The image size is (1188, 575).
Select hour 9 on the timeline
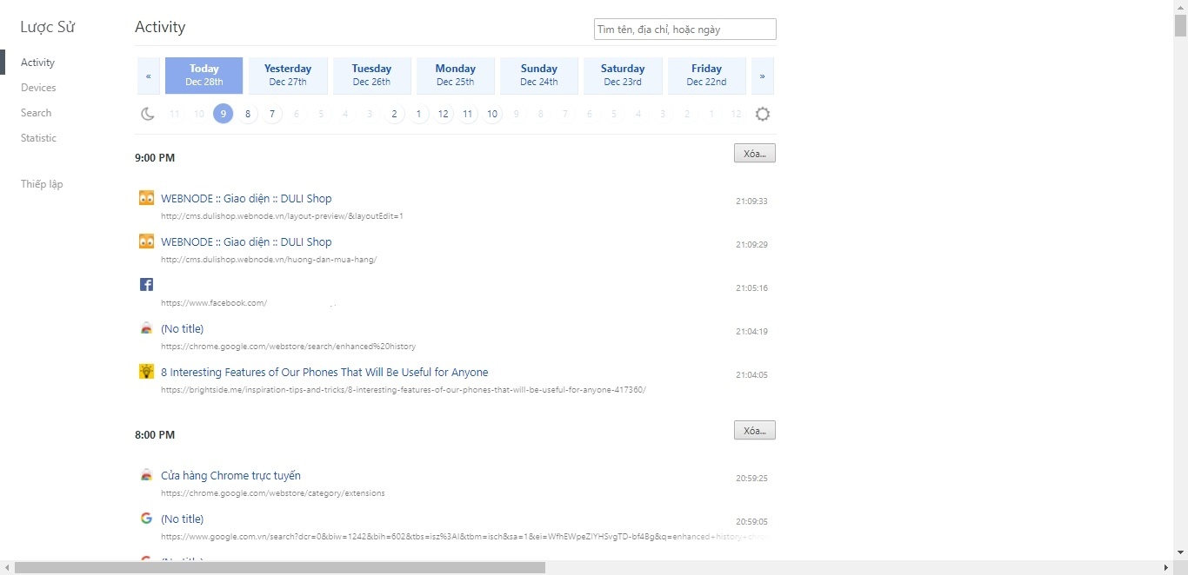[x=223, y=114]
